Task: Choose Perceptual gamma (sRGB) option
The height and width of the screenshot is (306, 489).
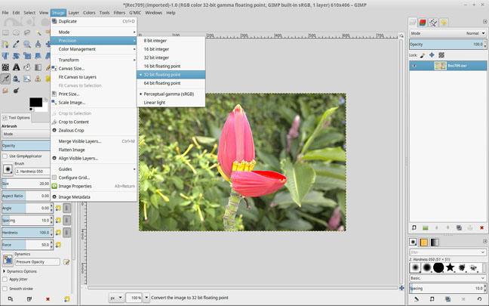Action: click(x=171, y=94)
